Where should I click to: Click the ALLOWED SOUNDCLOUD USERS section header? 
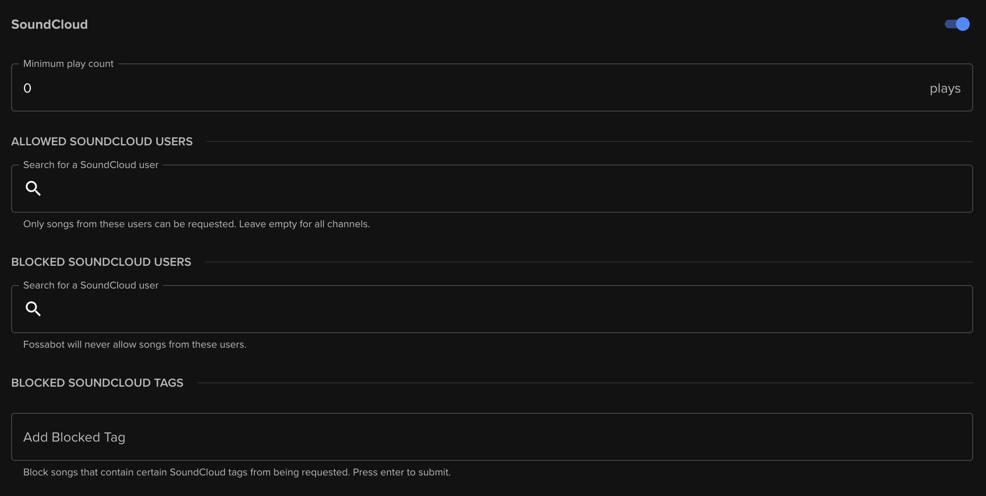click(x=102, y=141)
